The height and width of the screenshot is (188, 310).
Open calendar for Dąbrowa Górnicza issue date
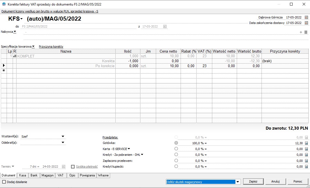(x=306, y=17)
